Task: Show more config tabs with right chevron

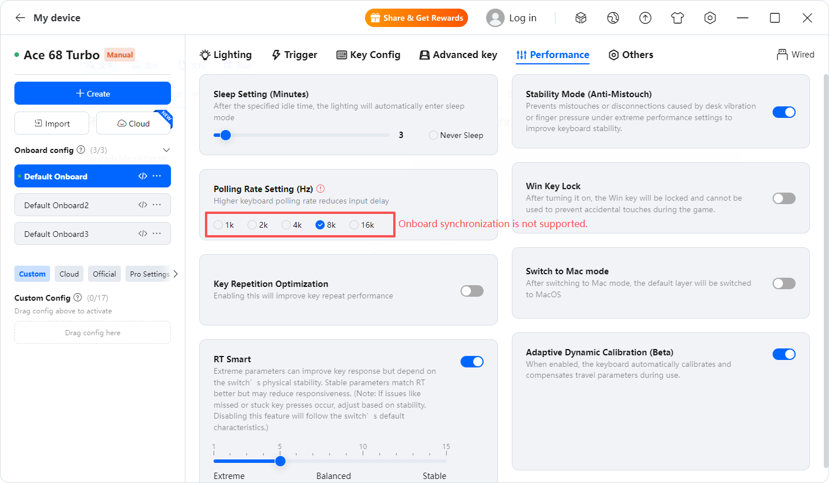Action: pyautogui.click(x=176, y=274)
